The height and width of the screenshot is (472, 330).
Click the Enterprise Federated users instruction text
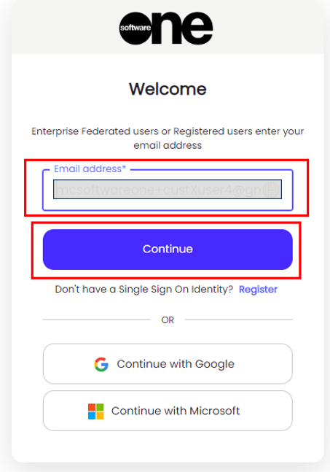pos(168,138)
